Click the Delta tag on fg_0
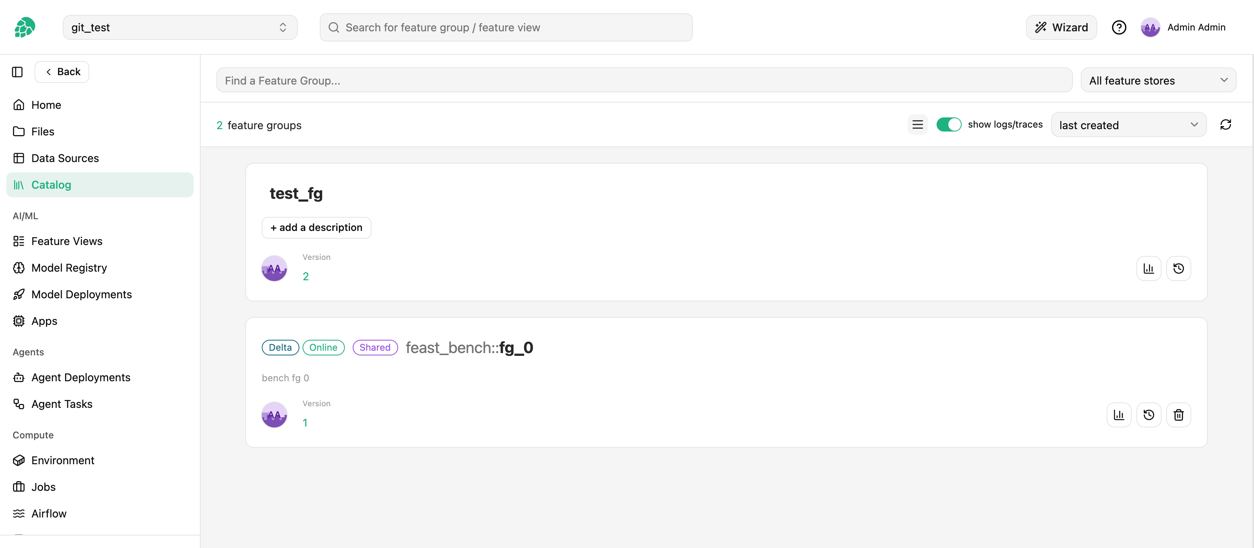This screenshot has width=1254, height=548. pyautogui.click(x=280, y=348)
